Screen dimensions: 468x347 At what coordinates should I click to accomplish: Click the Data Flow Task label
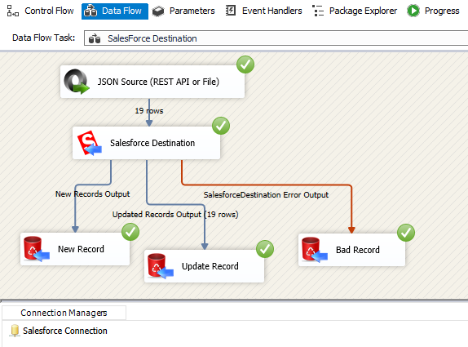point(43,38)
